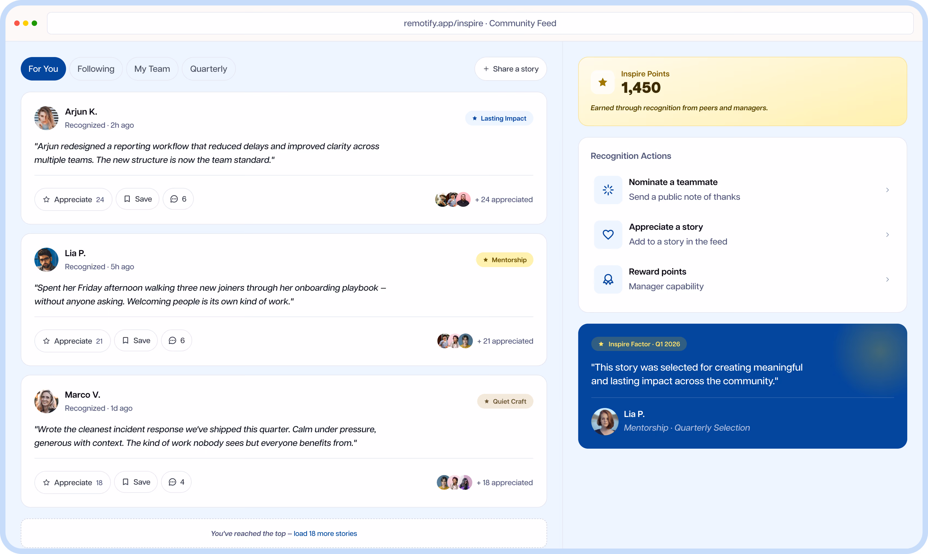
Task: Open Marco V.'s profile avatar
Action: point(46,401)
